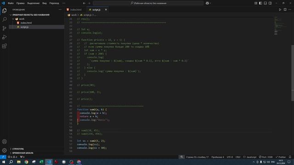Image resolution: width=294 pixels, height=165 pixels.
Task: Toggle the secondary sidebar visibility
Action: pyautogui.click(x=270, y=3)
